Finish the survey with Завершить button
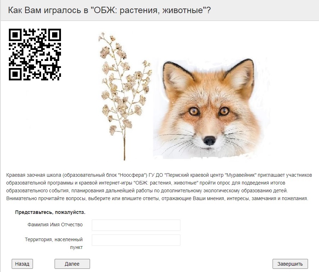 click(290, 264)
